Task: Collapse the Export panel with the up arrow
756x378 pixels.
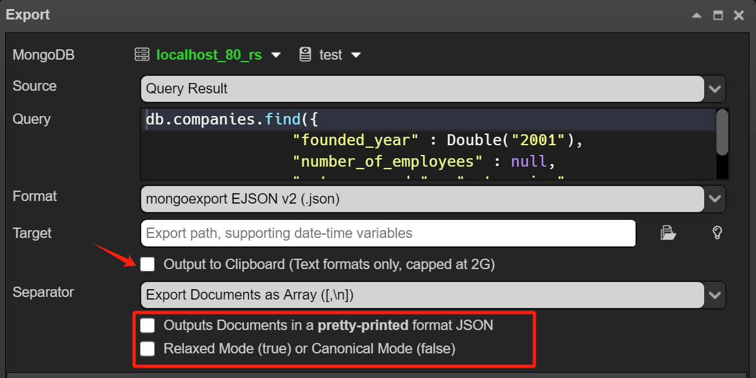Action: [696, 16]
